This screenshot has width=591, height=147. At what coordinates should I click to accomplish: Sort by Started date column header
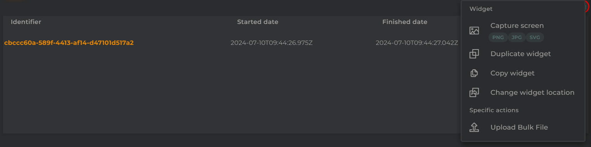pos(258,22)
